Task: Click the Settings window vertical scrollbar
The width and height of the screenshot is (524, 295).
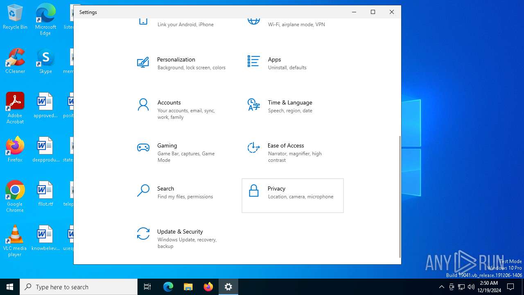Action: click(400, 197)
